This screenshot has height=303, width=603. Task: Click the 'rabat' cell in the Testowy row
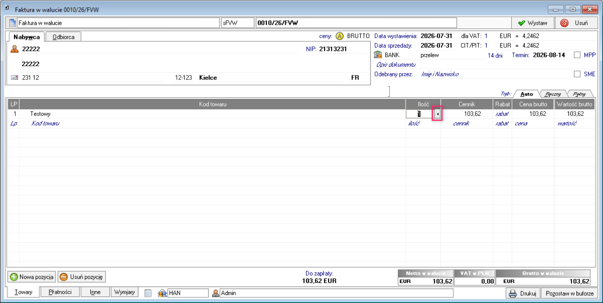pos(502,114)
